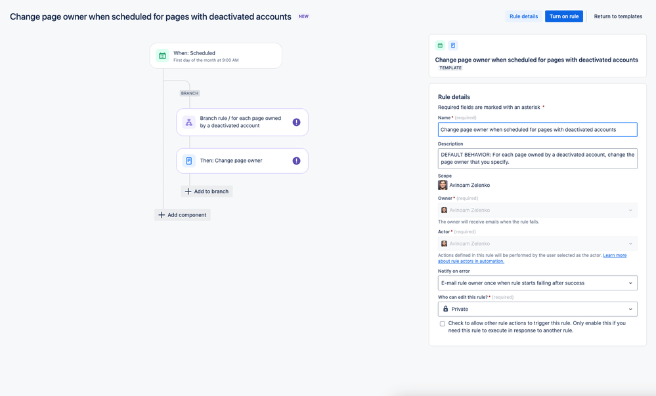
Task: Click into the Description text area
Action: [x=538, y=158]
